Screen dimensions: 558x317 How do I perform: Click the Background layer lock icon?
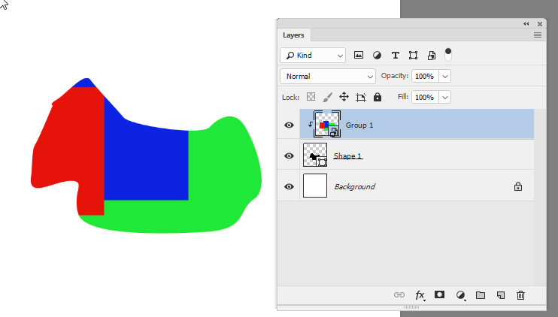coord(518,186)
